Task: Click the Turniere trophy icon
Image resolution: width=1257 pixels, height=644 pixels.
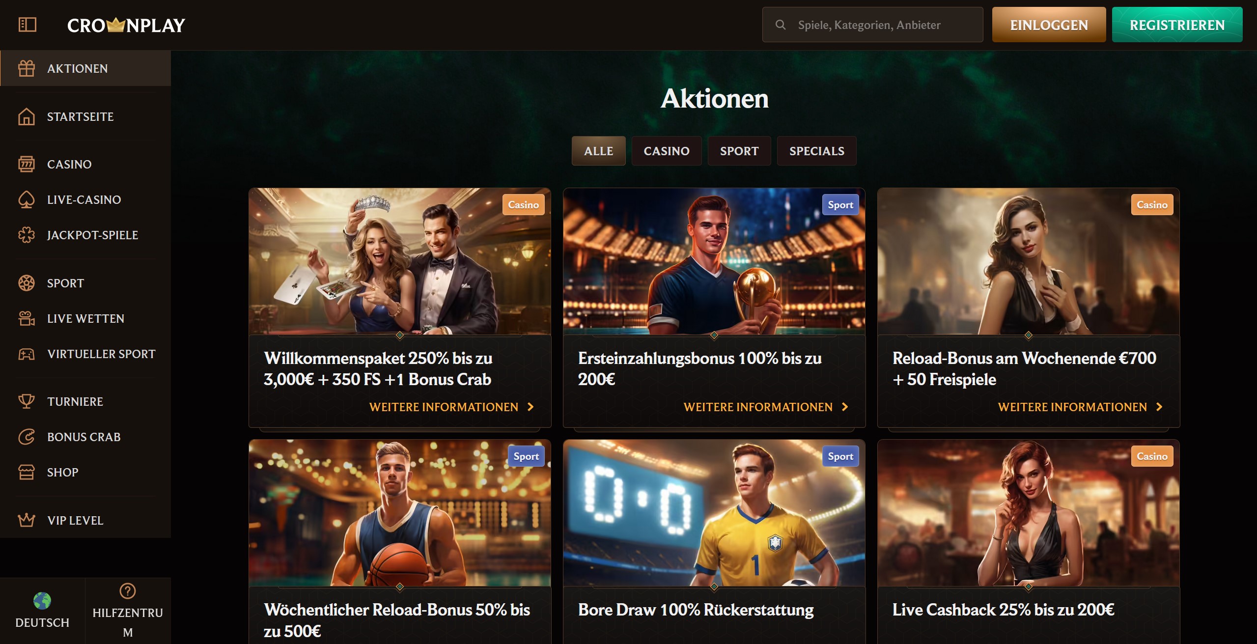Action: pyautogui.click(x=27, y=401)
